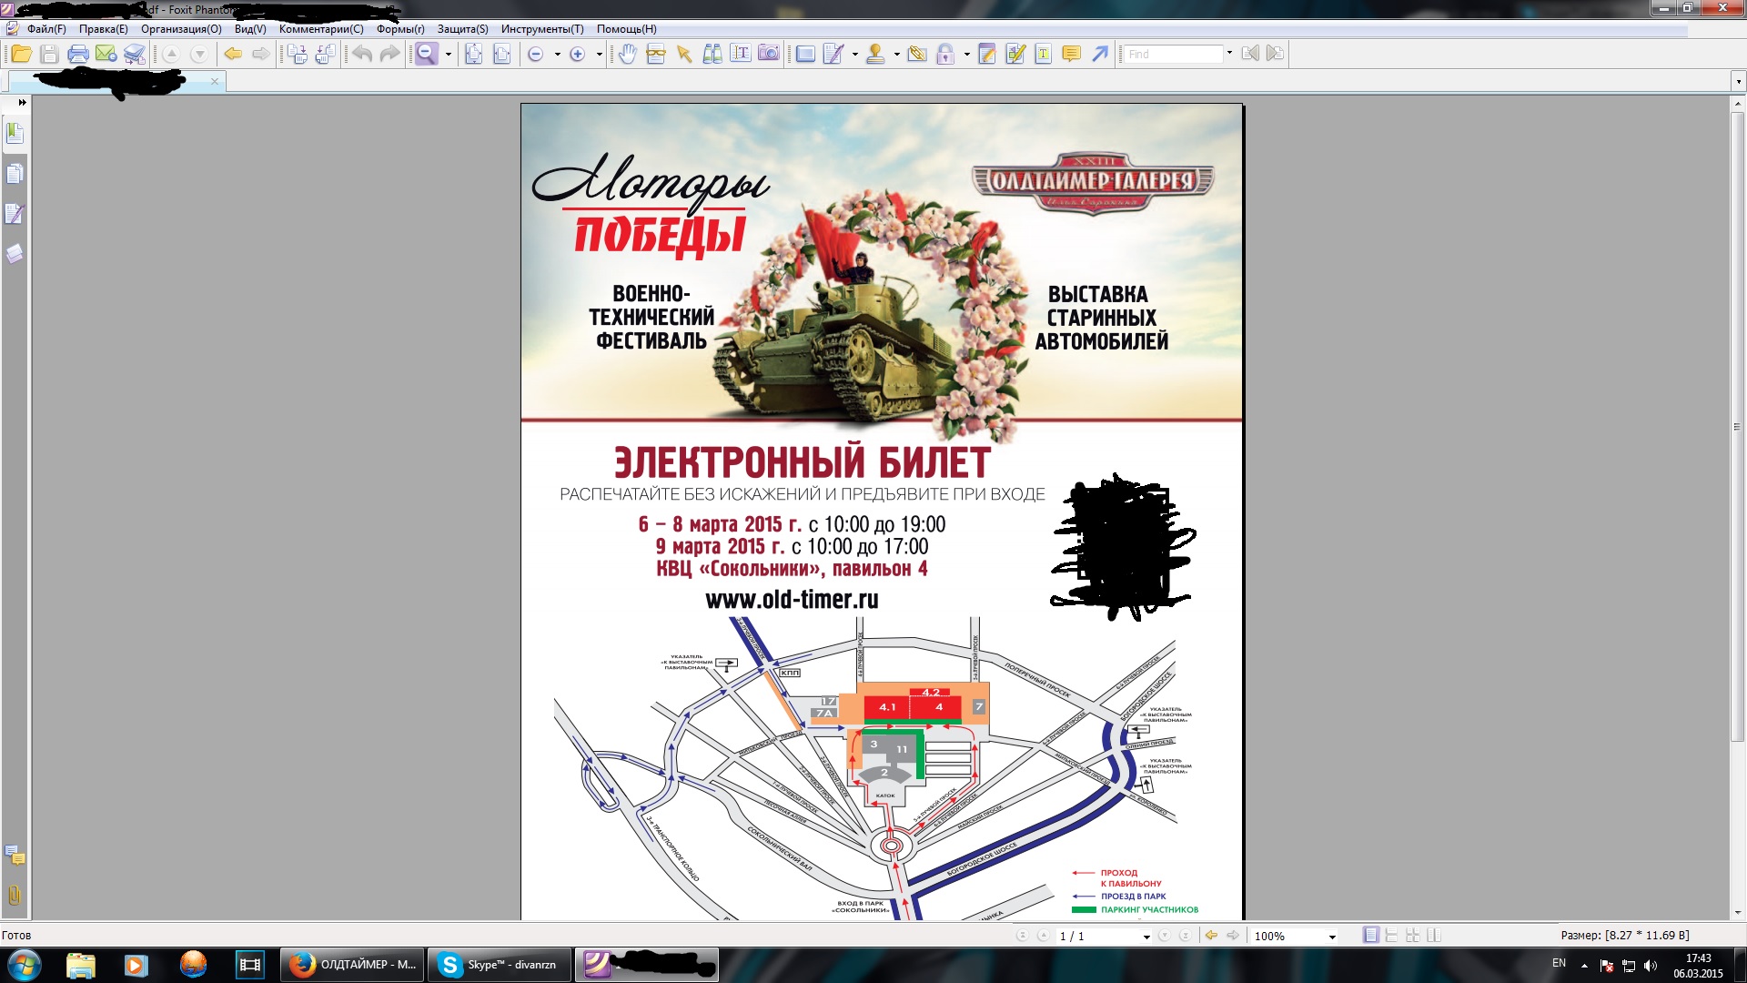1747x983 pixels.
Task: Open the document tab list dropdown
Action: coord(1738,82)
